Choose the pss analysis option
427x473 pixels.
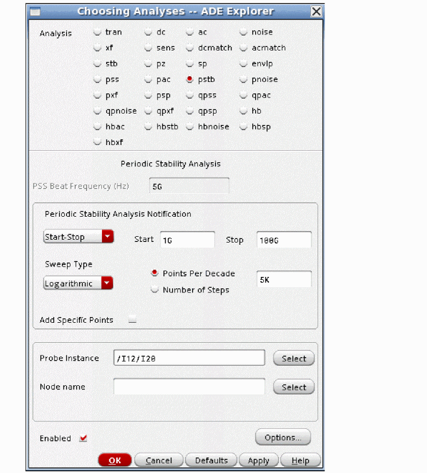(x=97, y=79)
